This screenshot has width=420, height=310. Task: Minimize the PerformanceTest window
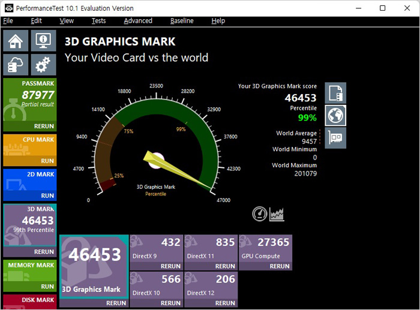[x=358, y=8]
